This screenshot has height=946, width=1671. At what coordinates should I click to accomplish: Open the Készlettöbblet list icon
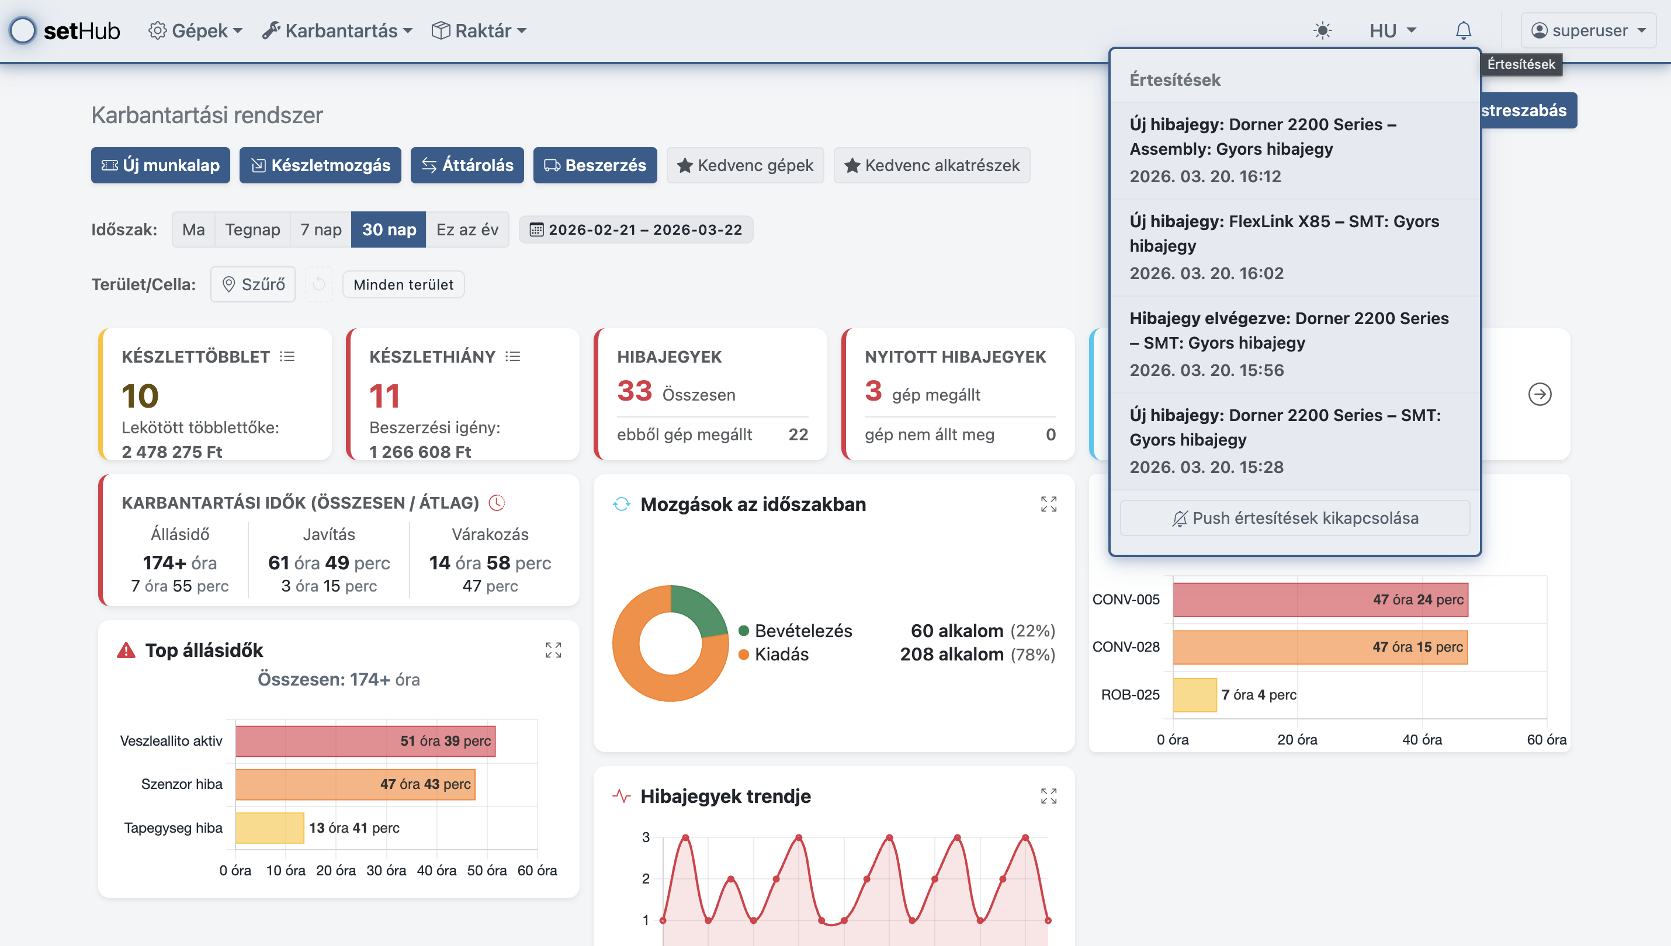[287, 357]
